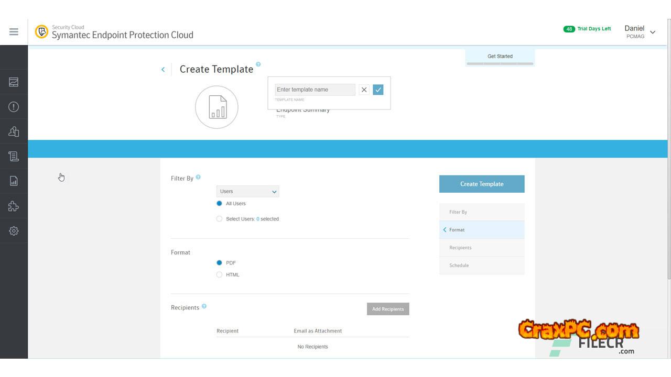
Task: Open the integrations puzzle icon in sidebar
Action: [14, 206]
